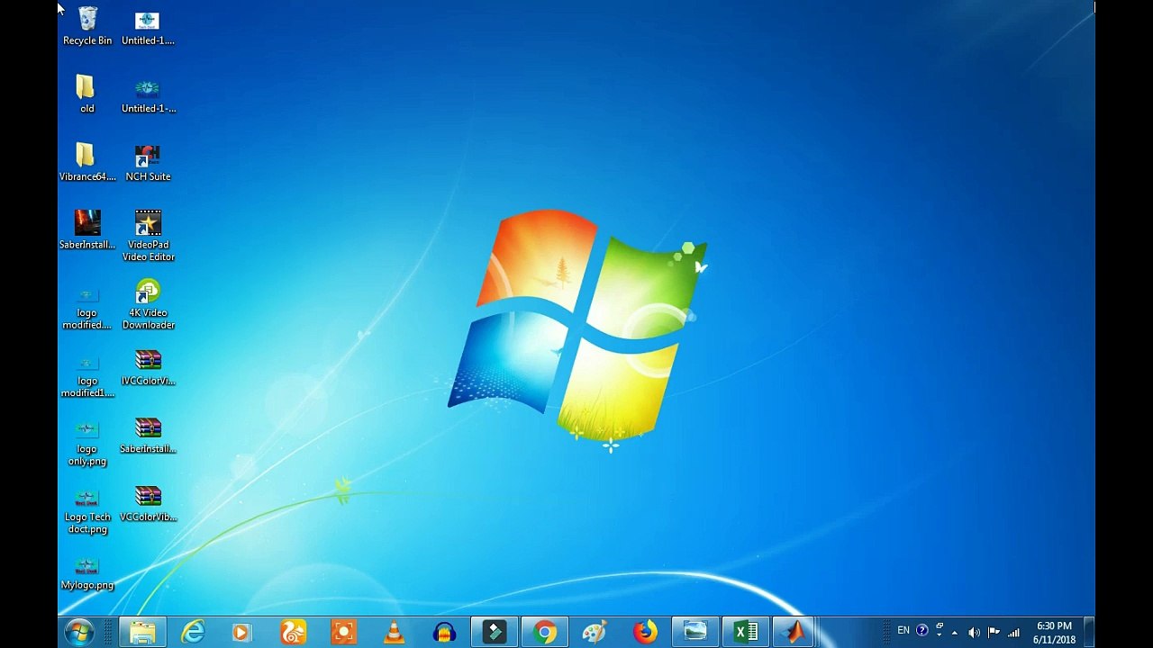The image size is (1153, 648).
Task: Select the first Untitled-1 image file with white thumbnail
Action: click(148, 26)
